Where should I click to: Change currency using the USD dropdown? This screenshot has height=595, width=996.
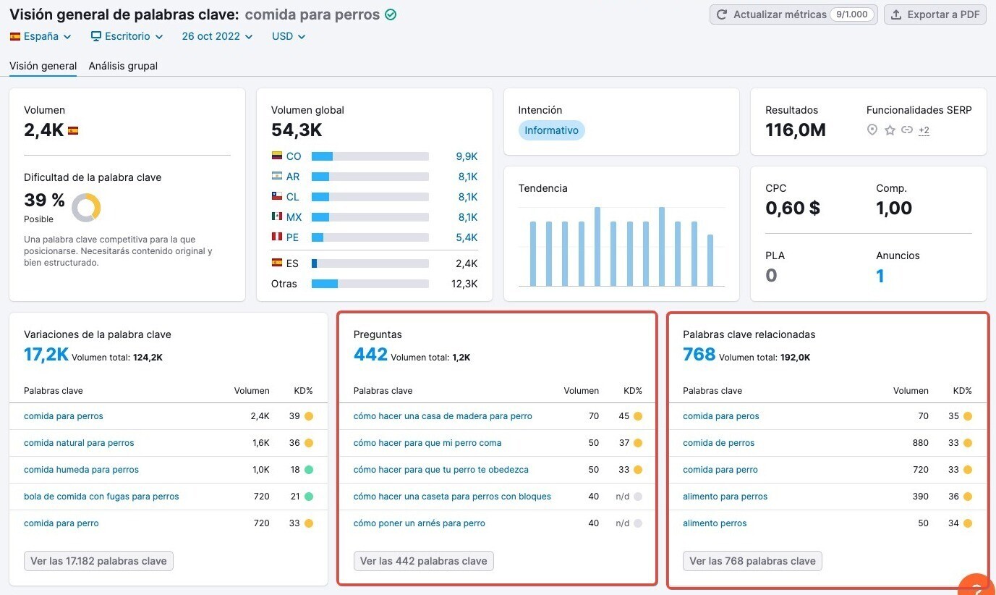tap(289, 36)
